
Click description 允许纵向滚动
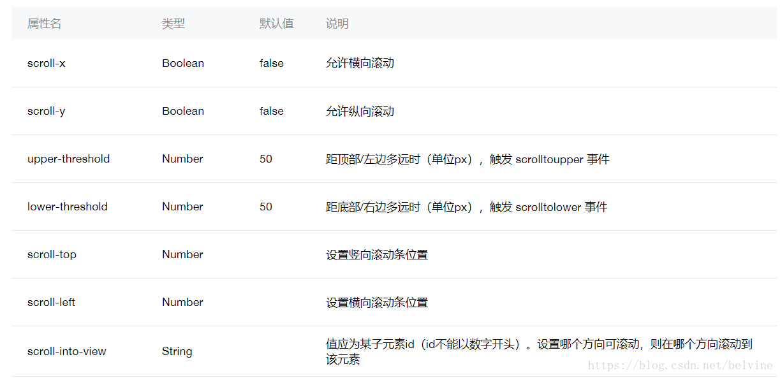click(360, 111)
